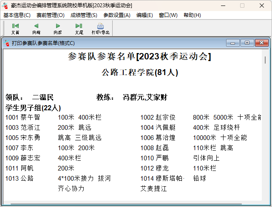Screen dimensions: 272x207
Task: Click the report title 参赛队参赛名单[2023秋季运动会]
Action: (139, 56)
